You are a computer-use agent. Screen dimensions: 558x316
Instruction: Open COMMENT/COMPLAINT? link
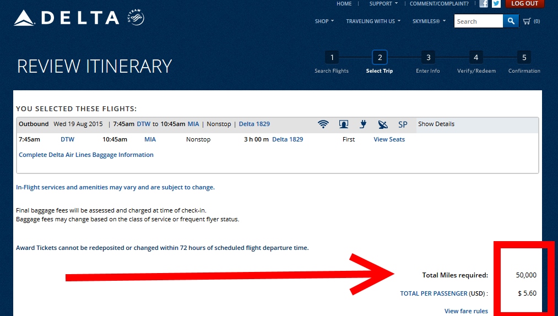439,3
